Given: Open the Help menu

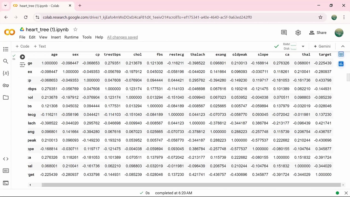Looking at the screenshot, I should coord(99,37).
